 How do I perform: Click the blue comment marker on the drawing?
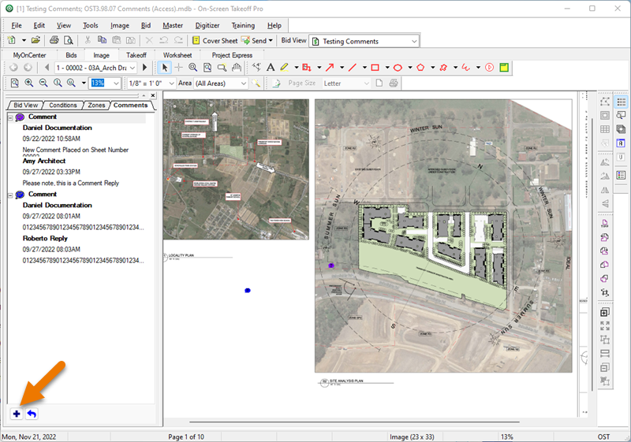coord(248,290)
